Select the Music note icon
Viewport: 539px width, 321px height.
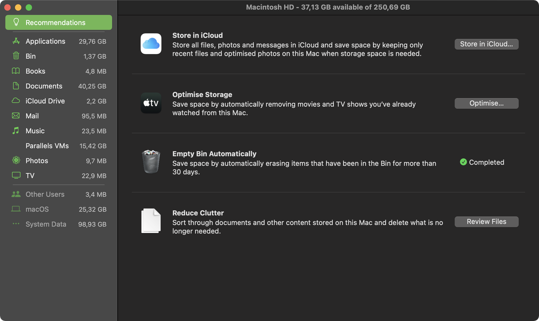pyautogui.click(x=16, y=130)
